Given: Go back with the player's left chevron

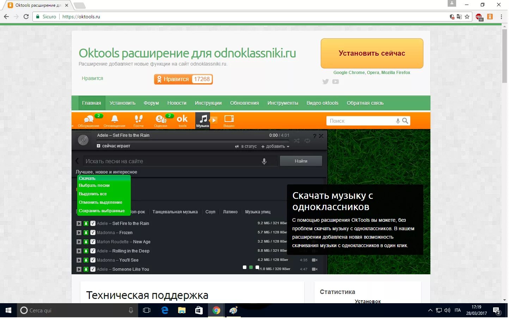Looking at the screenshot, I should point(78,161).
